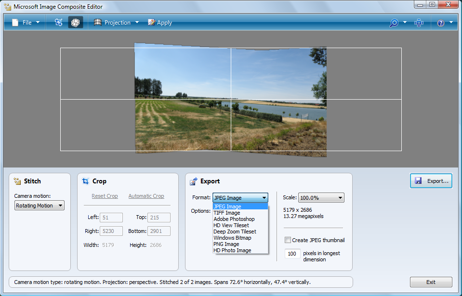
Task: Click the Projection film-strip icon
Action: pyautogui.click(x=97, y=22)
